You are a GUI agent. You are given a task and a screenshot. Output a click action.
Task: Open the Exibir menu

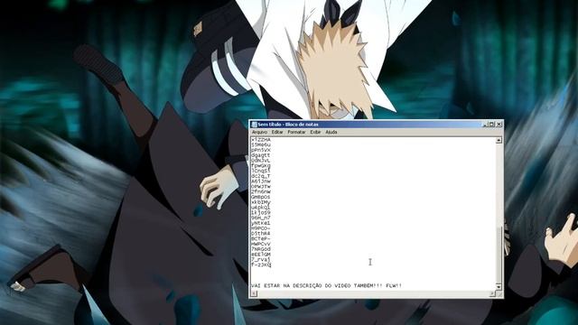315,132
